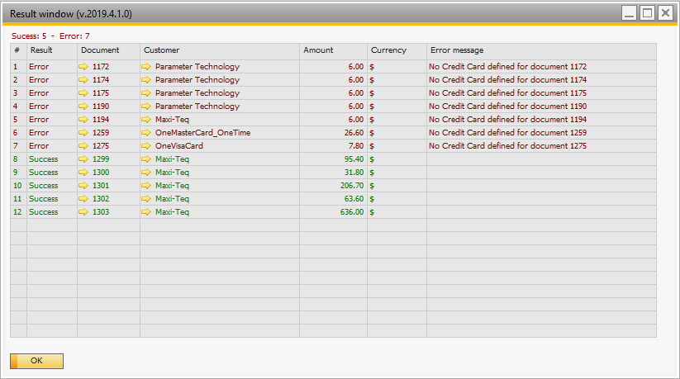
Task: Click OneVisaCard customer name
Action: pos(179,146)
